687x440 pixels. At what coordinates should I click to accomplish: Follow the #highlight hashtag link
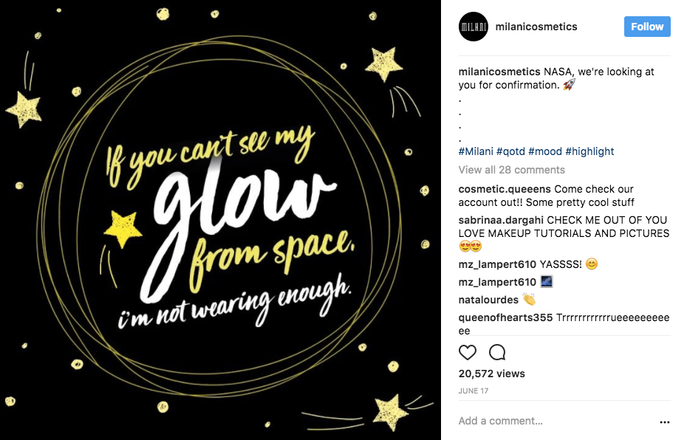(589, 151)
